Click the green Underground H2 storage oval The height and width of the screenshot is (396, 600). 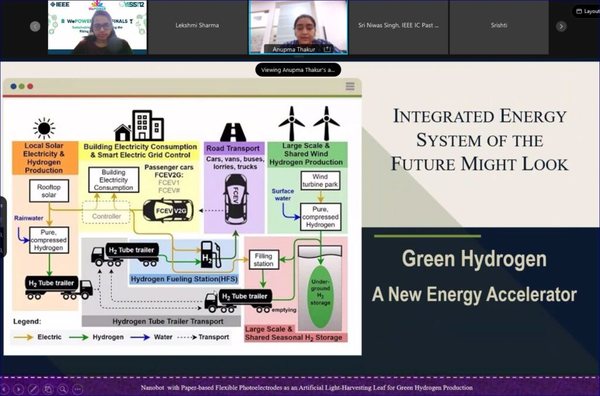[321, 297]
